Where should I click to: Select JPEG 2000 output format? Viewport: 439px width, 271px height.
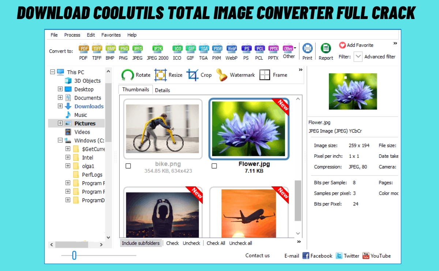pos(158,52)
